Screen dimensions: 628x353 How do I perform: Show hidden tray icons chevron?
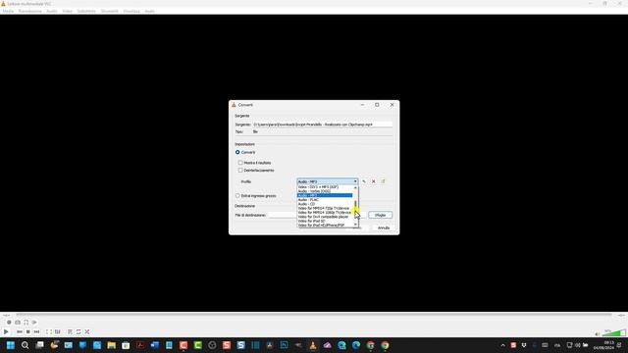[503, 345]
